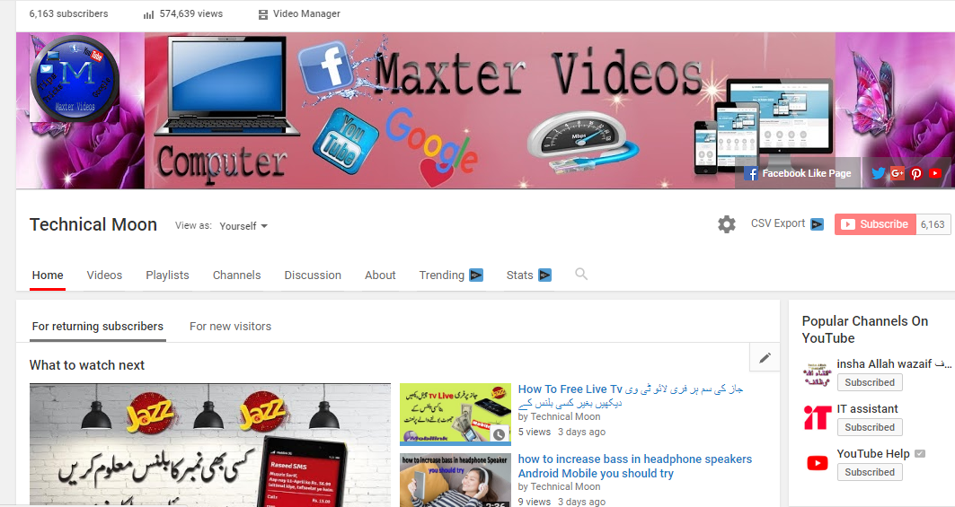Screen dimensions: 955x507
Task: Switch to the Videos tab
Action: point(104,275)
